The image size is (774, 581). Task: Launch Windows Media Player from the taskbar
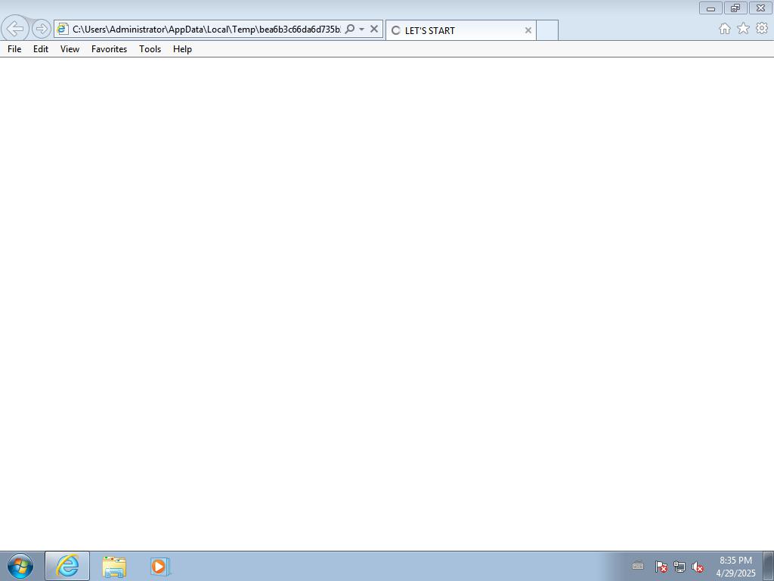tap(160, 567)
